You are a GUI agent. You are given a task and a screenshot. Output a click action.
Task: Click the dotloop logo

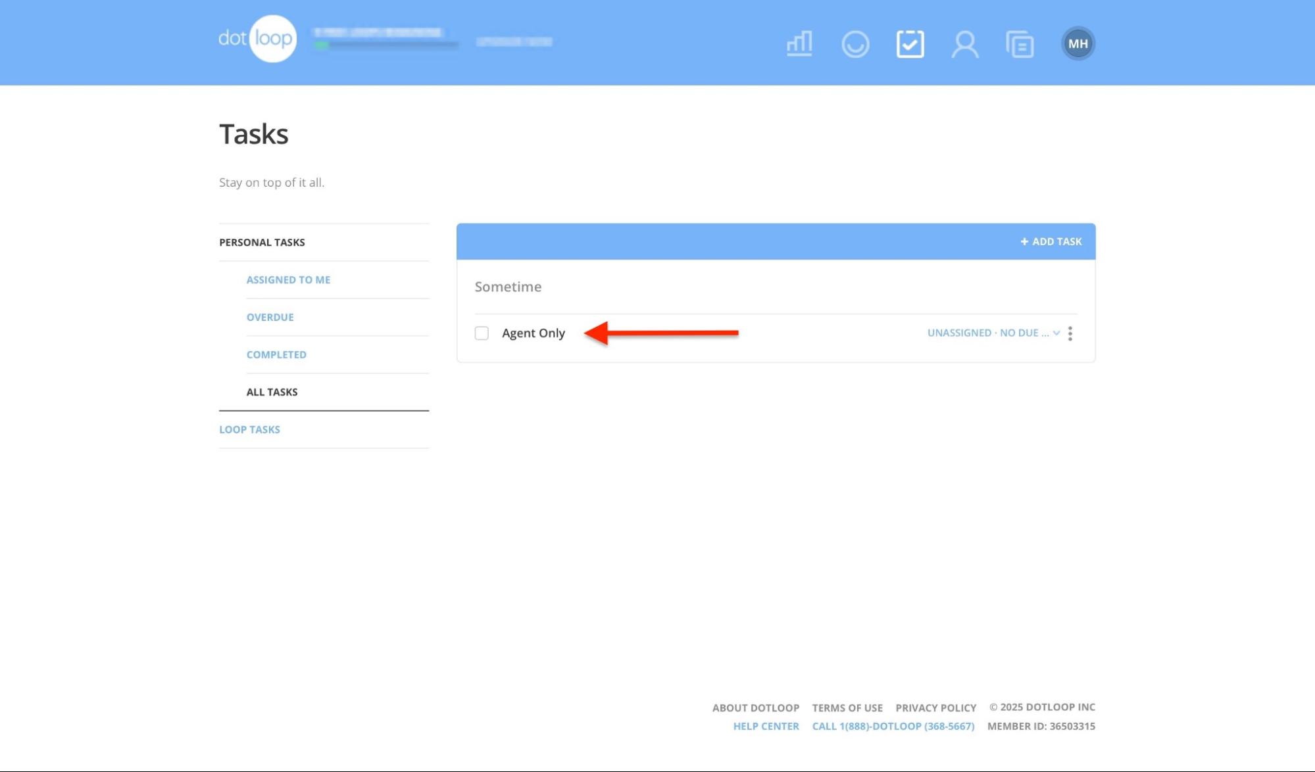point(257,39)
